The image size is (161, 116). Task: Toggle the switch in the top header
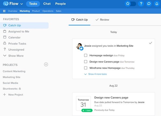coord(130,4)
